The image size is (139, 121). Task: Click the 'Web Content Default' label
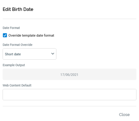point(17,85)
